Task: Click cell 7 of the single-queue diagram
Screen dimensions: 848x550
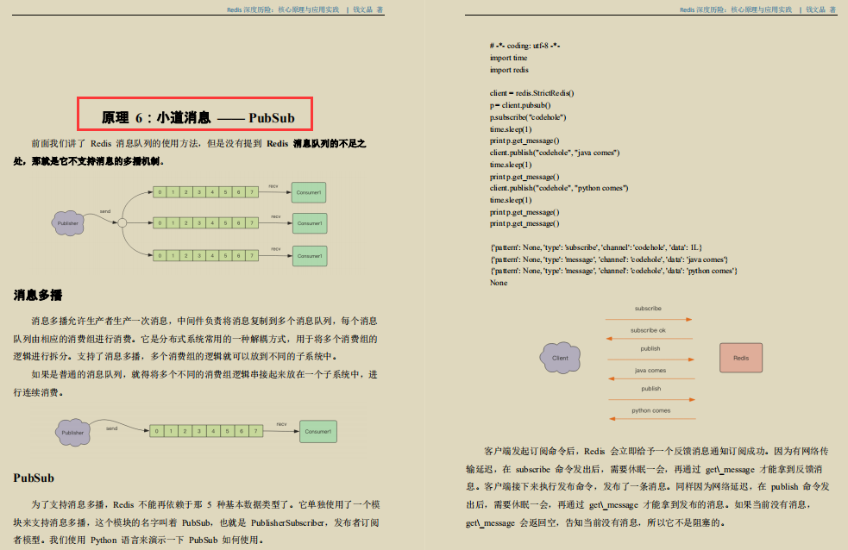Action: (256, 431)
